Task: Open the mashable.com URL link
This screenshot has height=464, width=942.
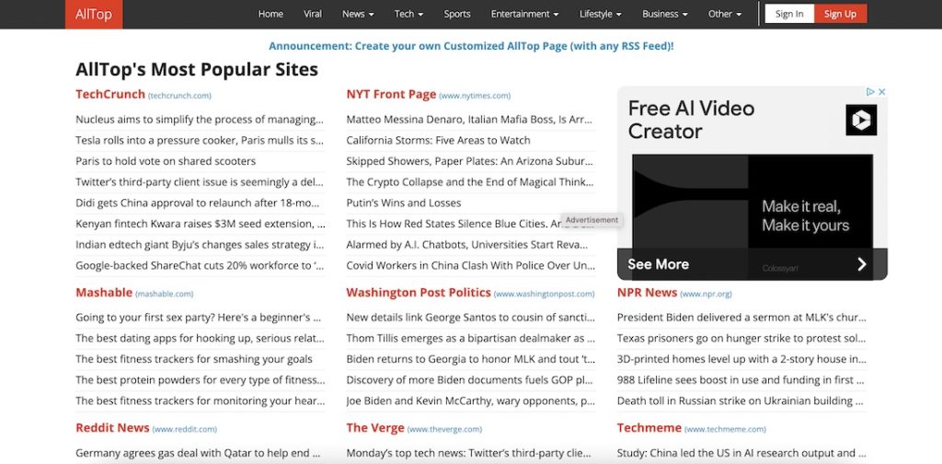Action: pyautogui.click(x=165, y=294)
